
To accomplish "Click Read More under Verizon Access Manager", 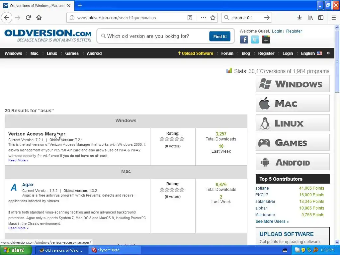I will 19,160.
